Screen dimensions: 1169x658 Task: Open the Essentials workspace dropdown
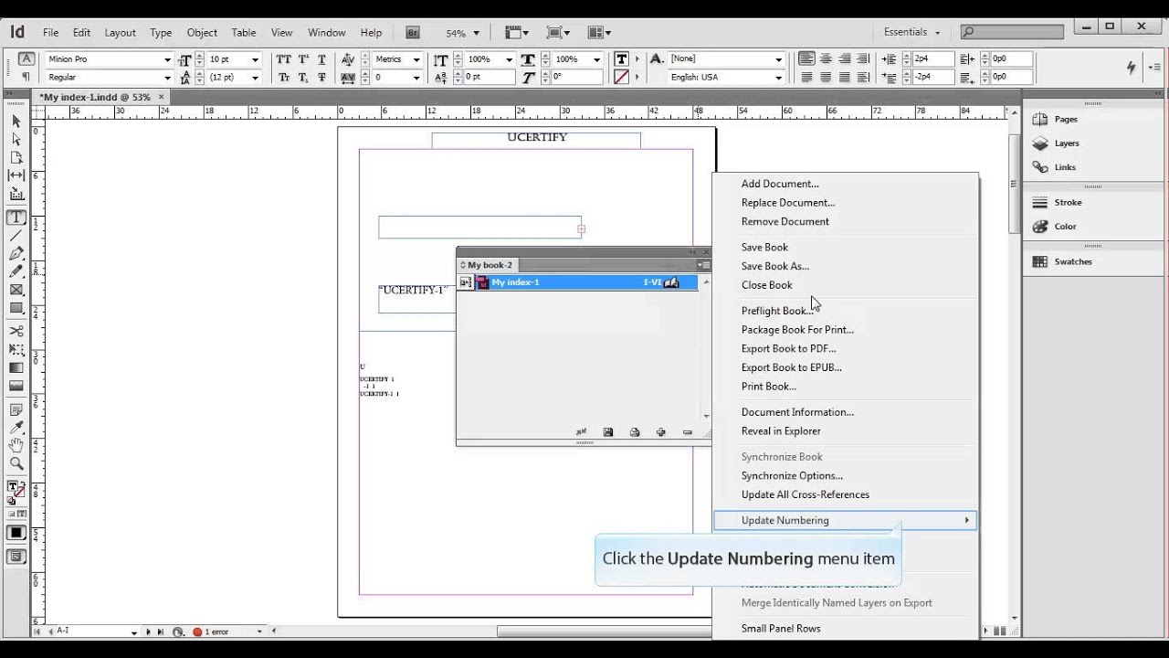coord(911,32)
